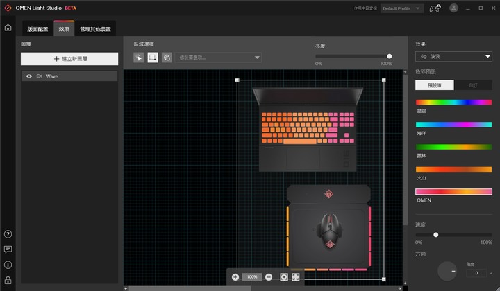The image size is (500, 291).
Task: Click the angle value input field
Action: pos(476,273)
